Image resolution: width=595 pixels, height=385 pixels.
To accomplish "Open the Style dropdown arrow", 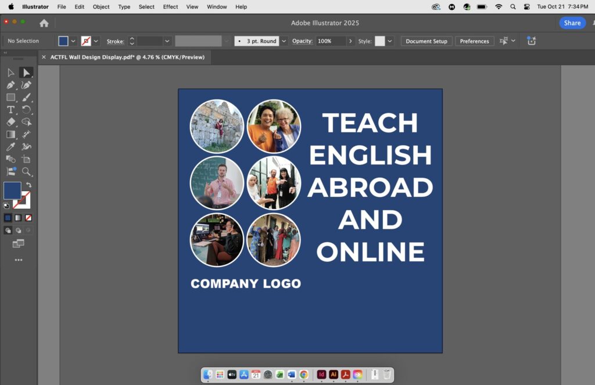I will (390, 41).
